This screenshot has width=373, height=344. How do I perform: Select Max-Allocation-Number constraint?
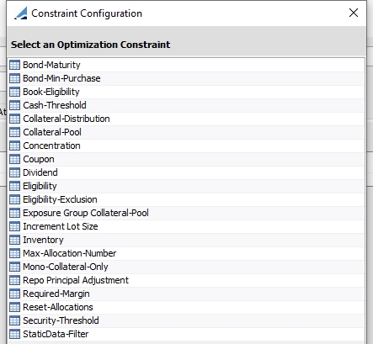[x=187, y=253]
